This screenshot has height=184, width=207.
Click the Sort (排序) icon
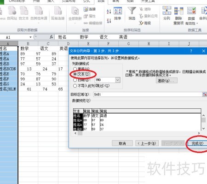coord(118,11)
